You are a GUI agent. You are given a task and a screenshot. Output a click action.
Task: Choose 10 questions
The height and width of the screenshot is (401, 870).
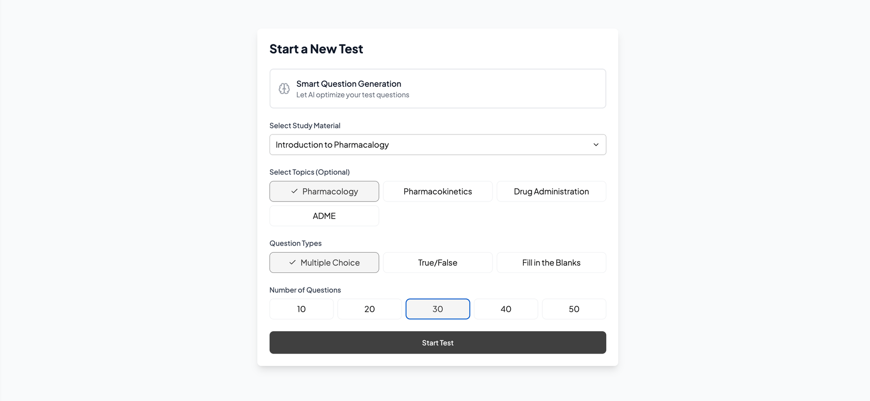(x=301, y=309)
